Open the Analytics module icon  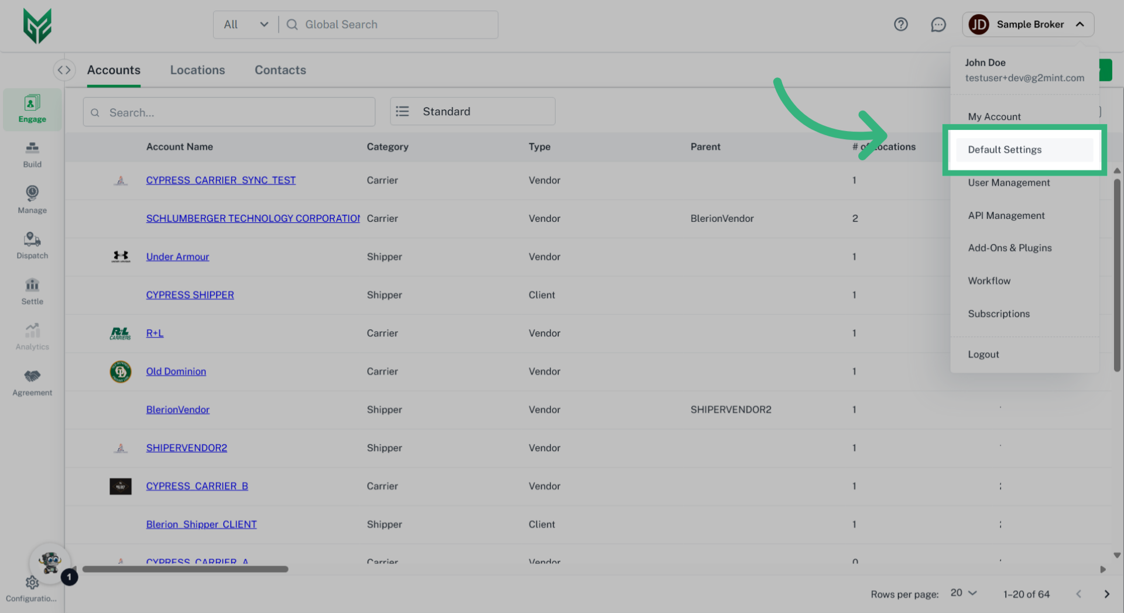coord(32,336)
